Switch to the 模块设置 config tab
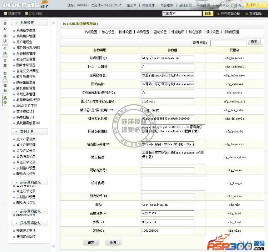268x252 pixels. pyautogui.click(x=213, y=32)
